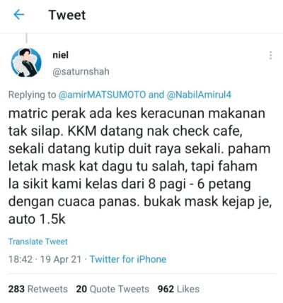Click the Tweet header title
The height and width of the screenshot is (303, 283).
(x=67, y=15)
